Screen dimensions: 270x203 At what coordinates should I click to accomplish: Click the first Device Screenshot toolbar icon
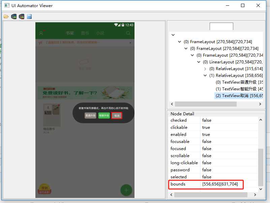point(14,17)
